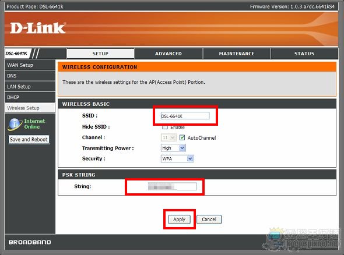
Task: Click the wireless settings description text
Action: pos(134,82)
